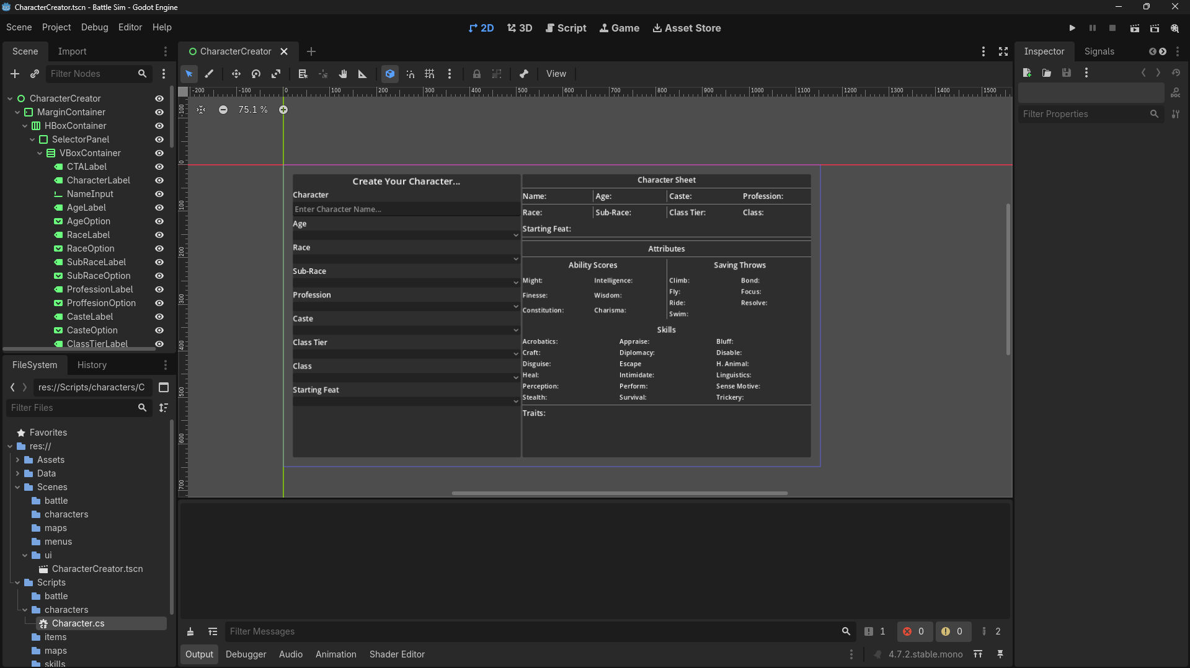Image resolution: width=1190 pixels, height=668 pixels.
Task: Lock the selected node
Action: (476, 74)
